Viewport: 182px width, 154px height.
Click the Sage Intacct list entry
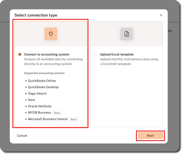point(37,93)
